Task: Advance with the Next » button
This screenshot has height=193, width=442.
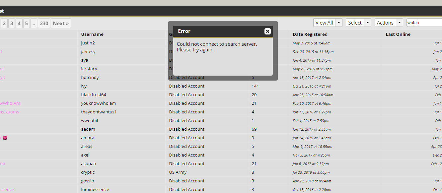Action: pyautogui.click(x=60, y=23)
